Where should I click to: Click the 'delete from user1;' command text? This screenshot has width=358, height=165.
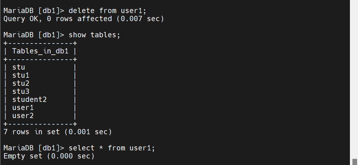point(107,11)
